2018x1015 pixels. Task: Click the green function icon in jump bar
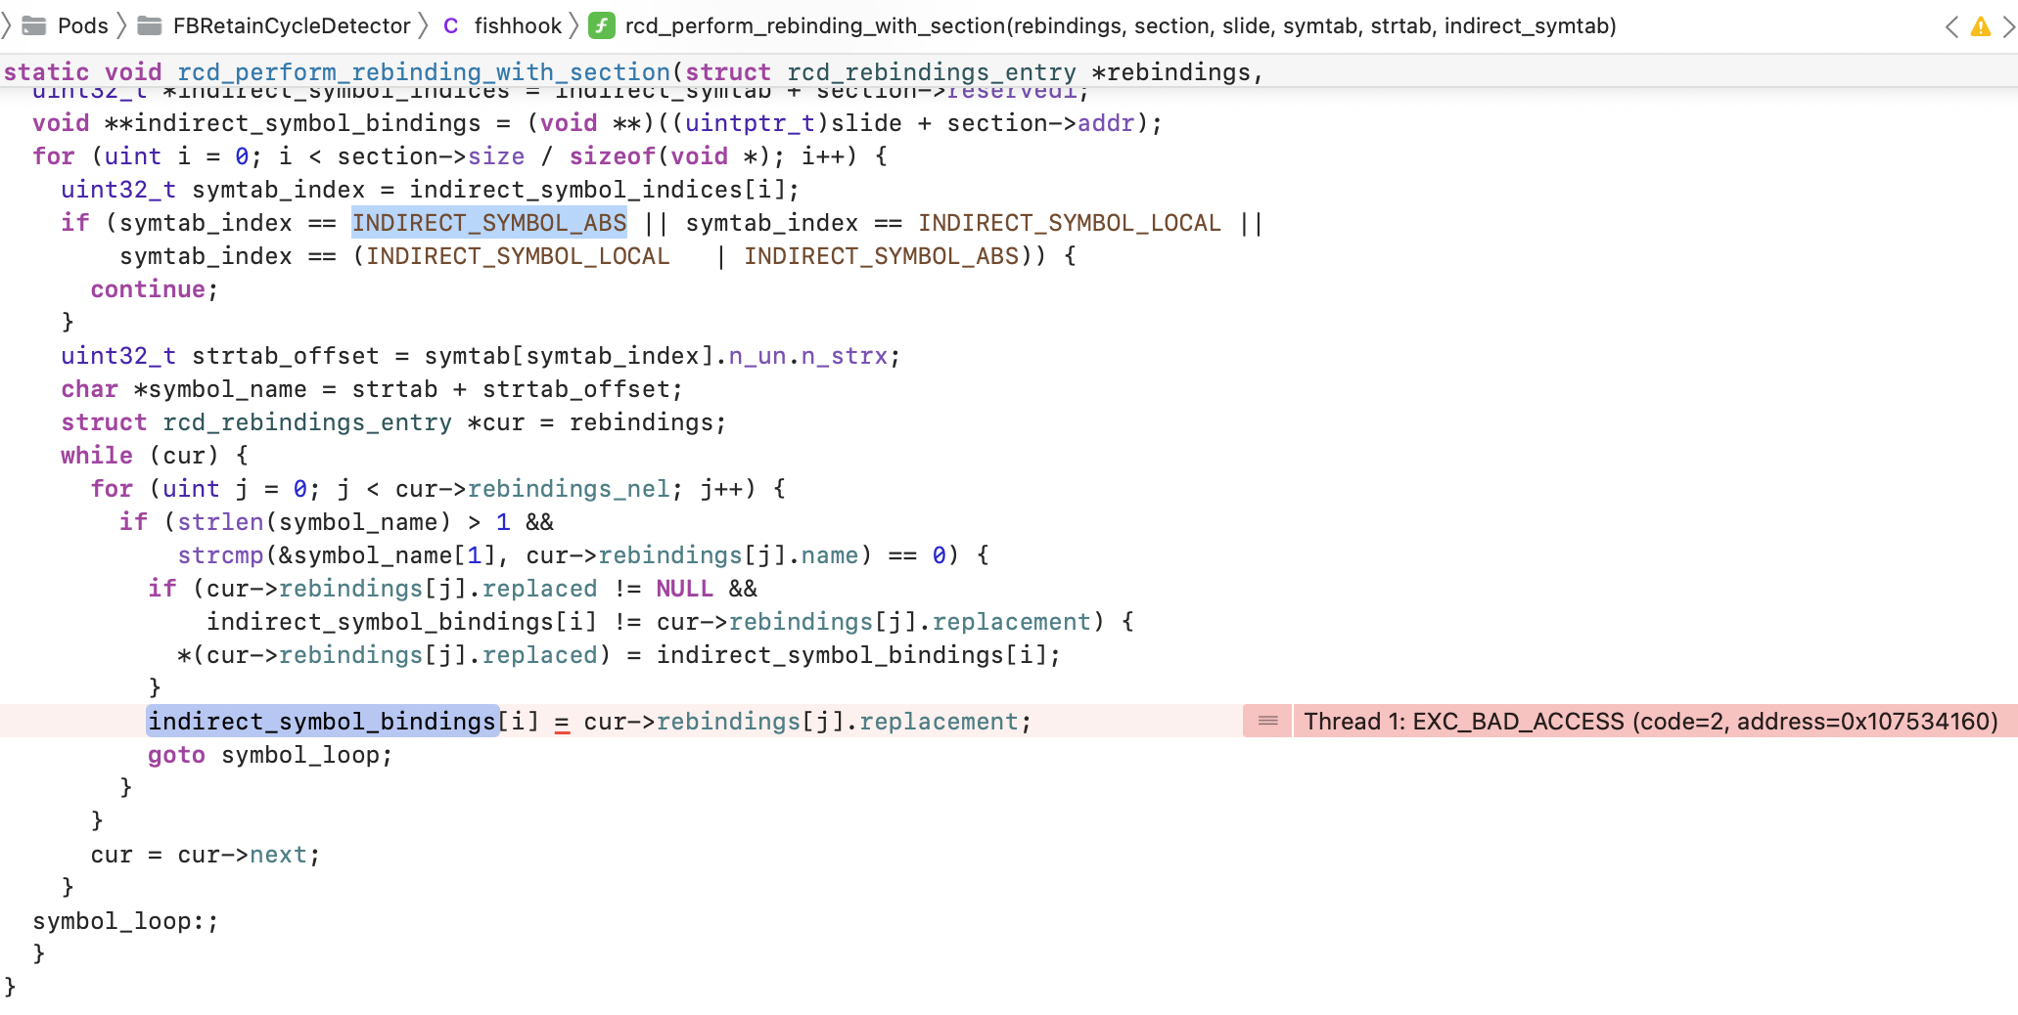pos(602,26)
